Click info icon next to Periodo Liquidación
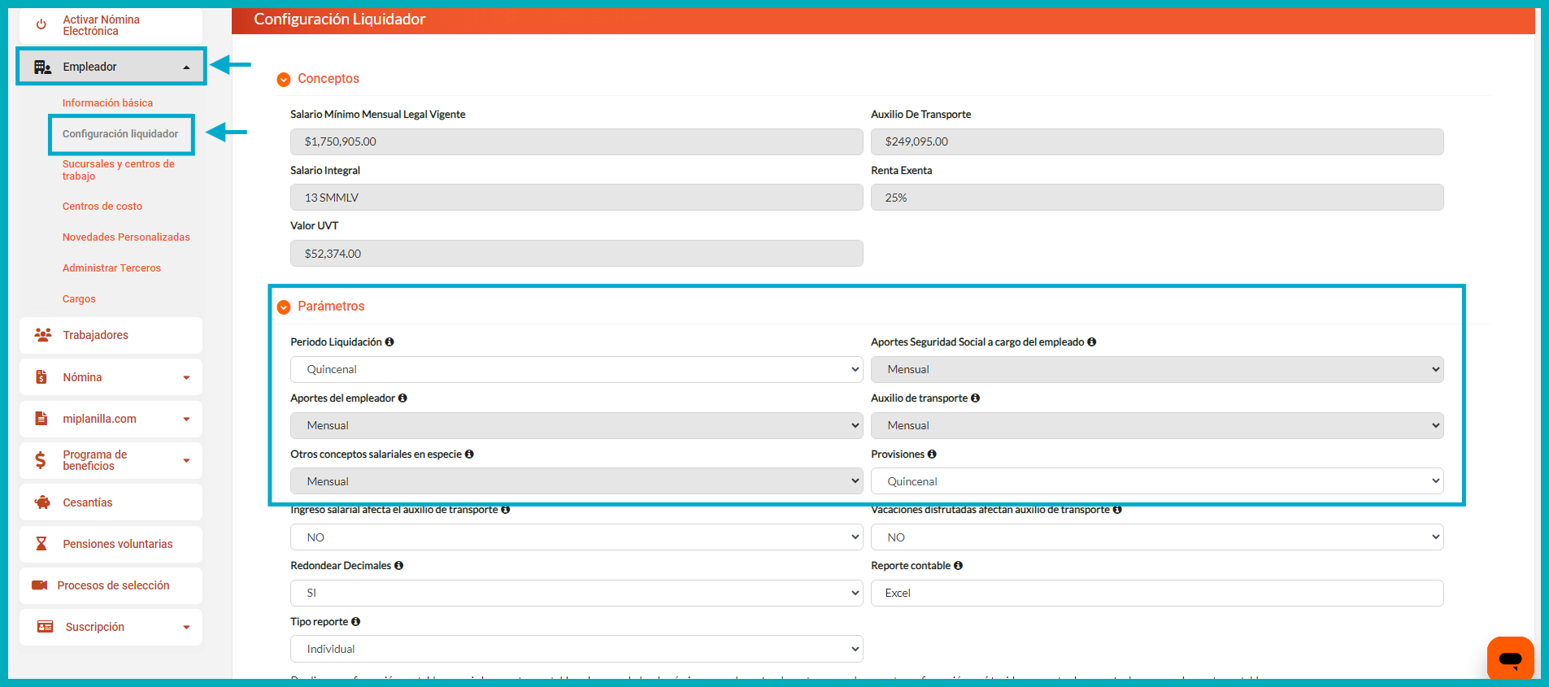1549x687 pixels. click(x=389, y=342)
